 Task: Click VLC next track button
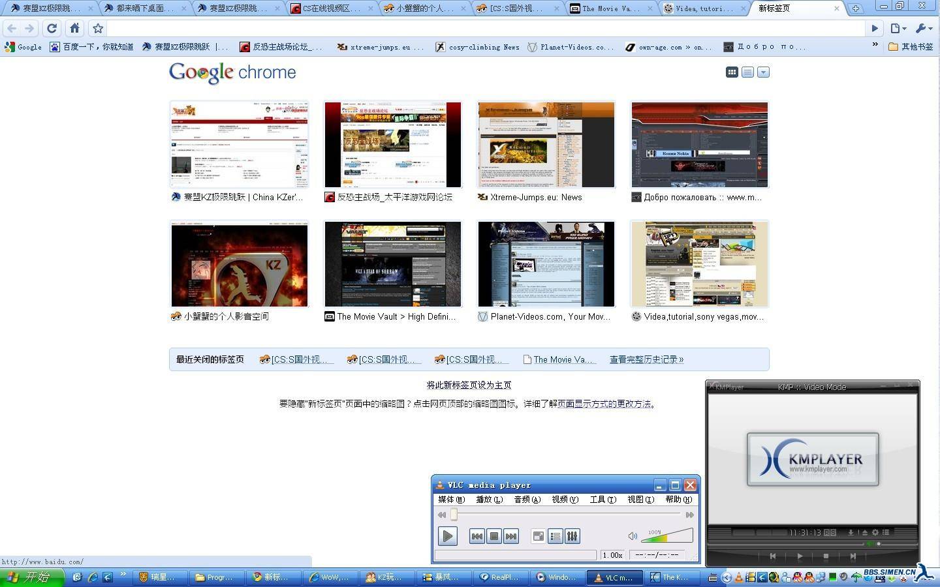pyautogui.click(x=511, y=536)
